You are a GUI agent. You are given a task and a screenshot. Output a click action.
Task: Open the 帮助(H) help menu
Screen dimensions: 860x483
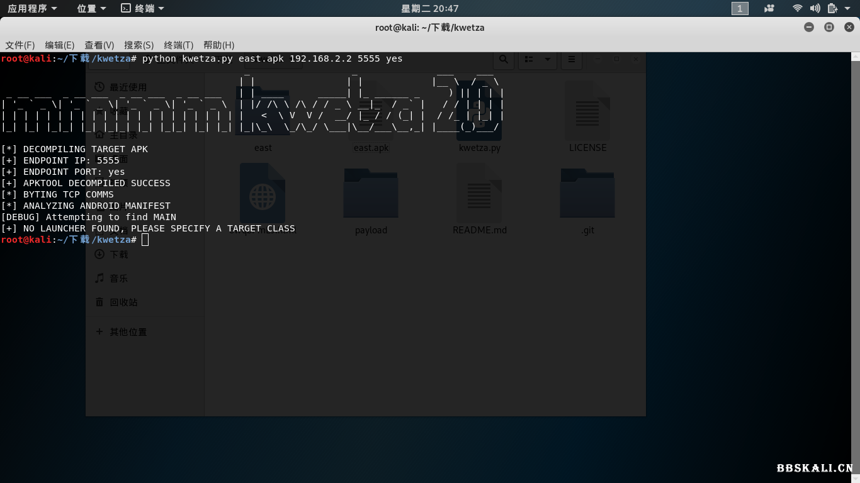pos(219,45)
